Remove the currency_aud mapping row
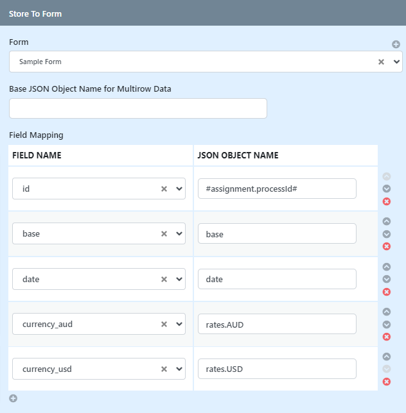This screenshot has width=406, height=413. coord(387,337)
